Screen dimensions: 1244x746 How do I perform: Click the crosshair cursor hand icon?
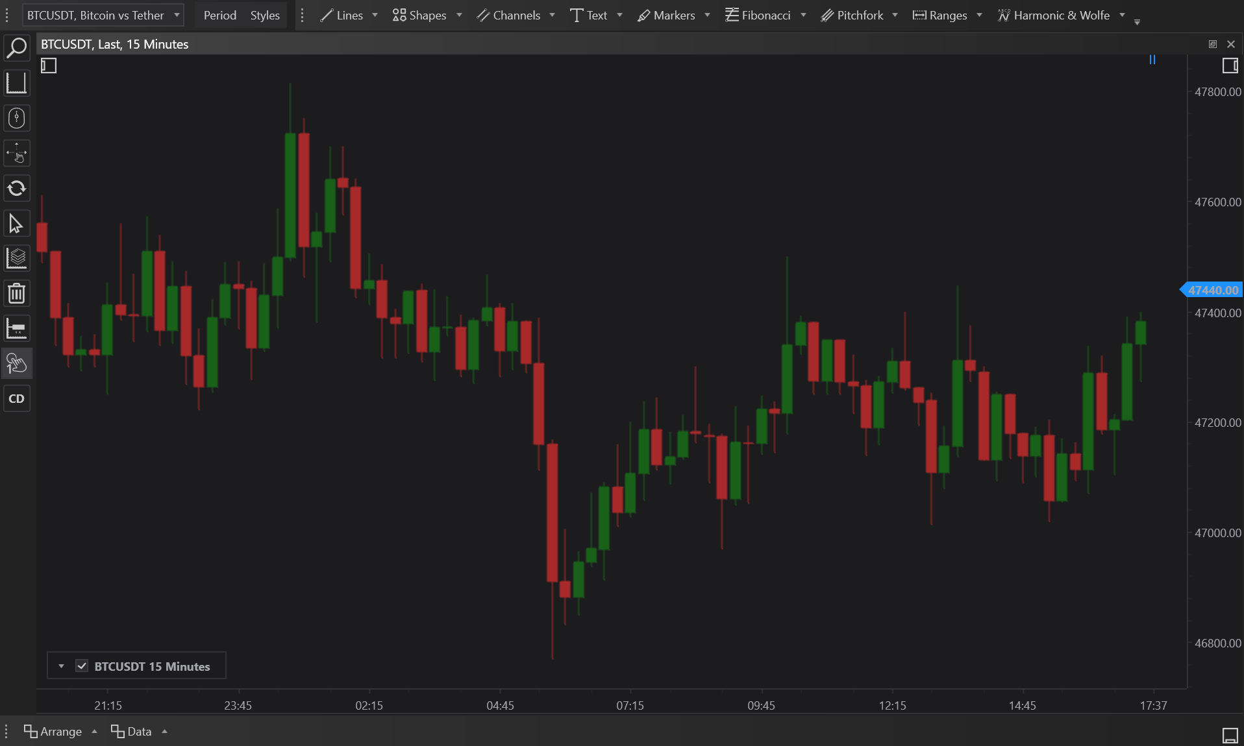[x=17, y=154]
